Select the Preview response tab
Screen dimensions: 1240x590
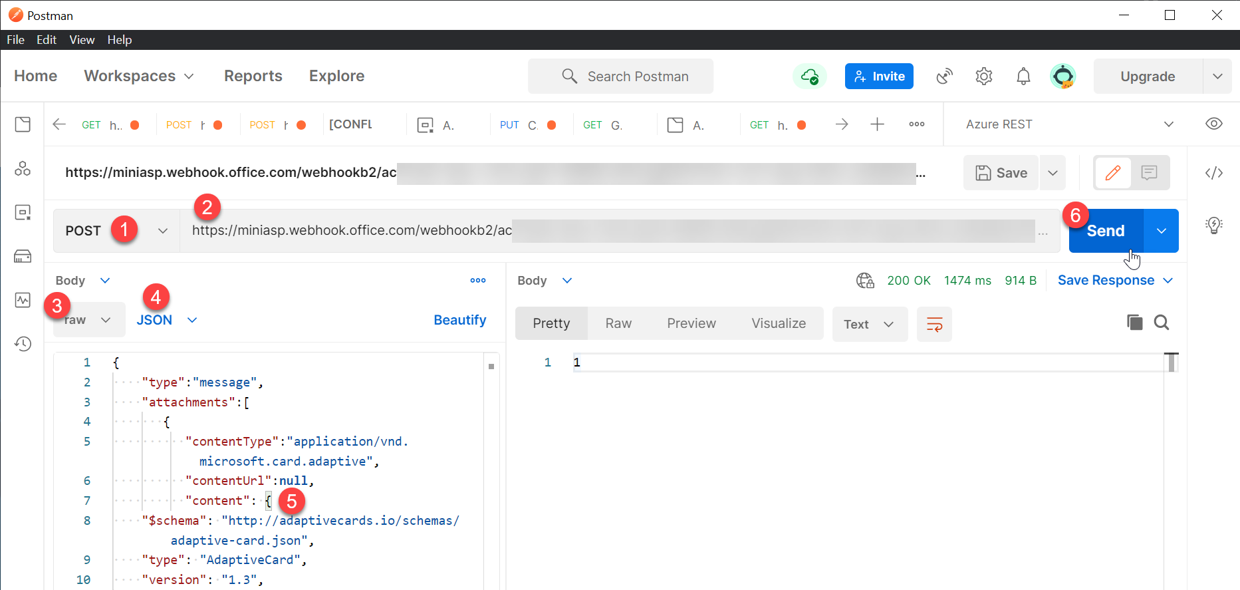[x=691, y=323]
